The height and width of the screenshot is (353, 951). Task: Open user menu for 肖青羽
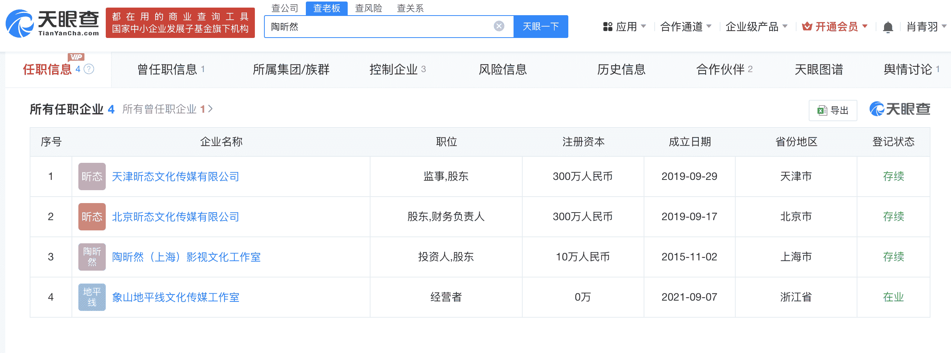(926, 27)
